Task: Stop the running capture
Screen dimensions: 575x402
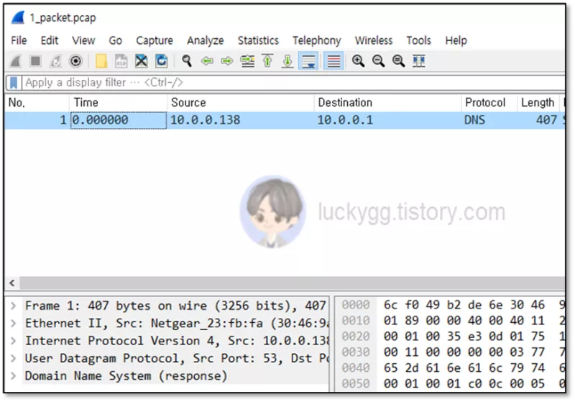Action: pos(35,61)
